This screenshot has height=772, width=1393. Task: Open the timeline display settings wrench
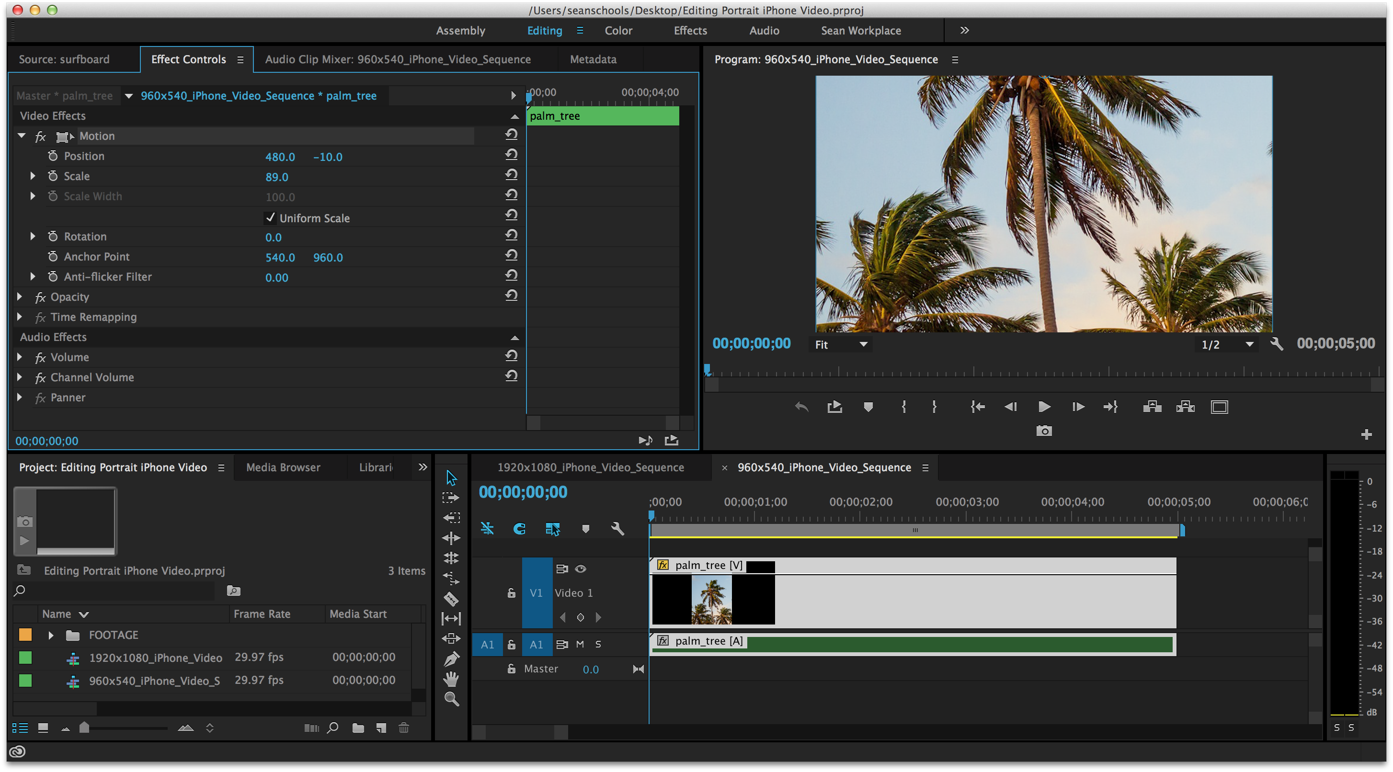[617, 529]
